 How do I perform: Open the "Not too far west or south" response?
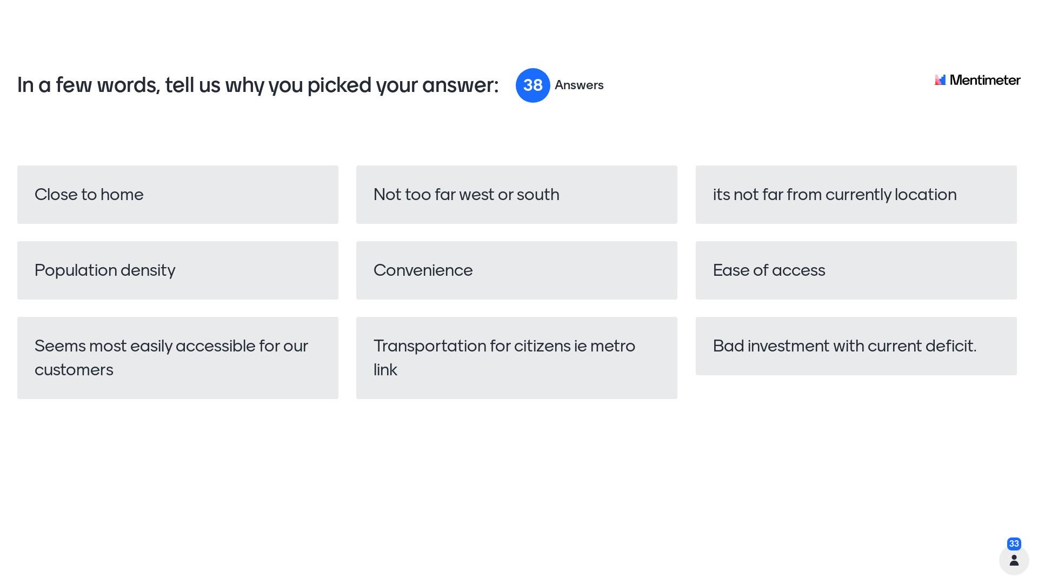point(516,195)
